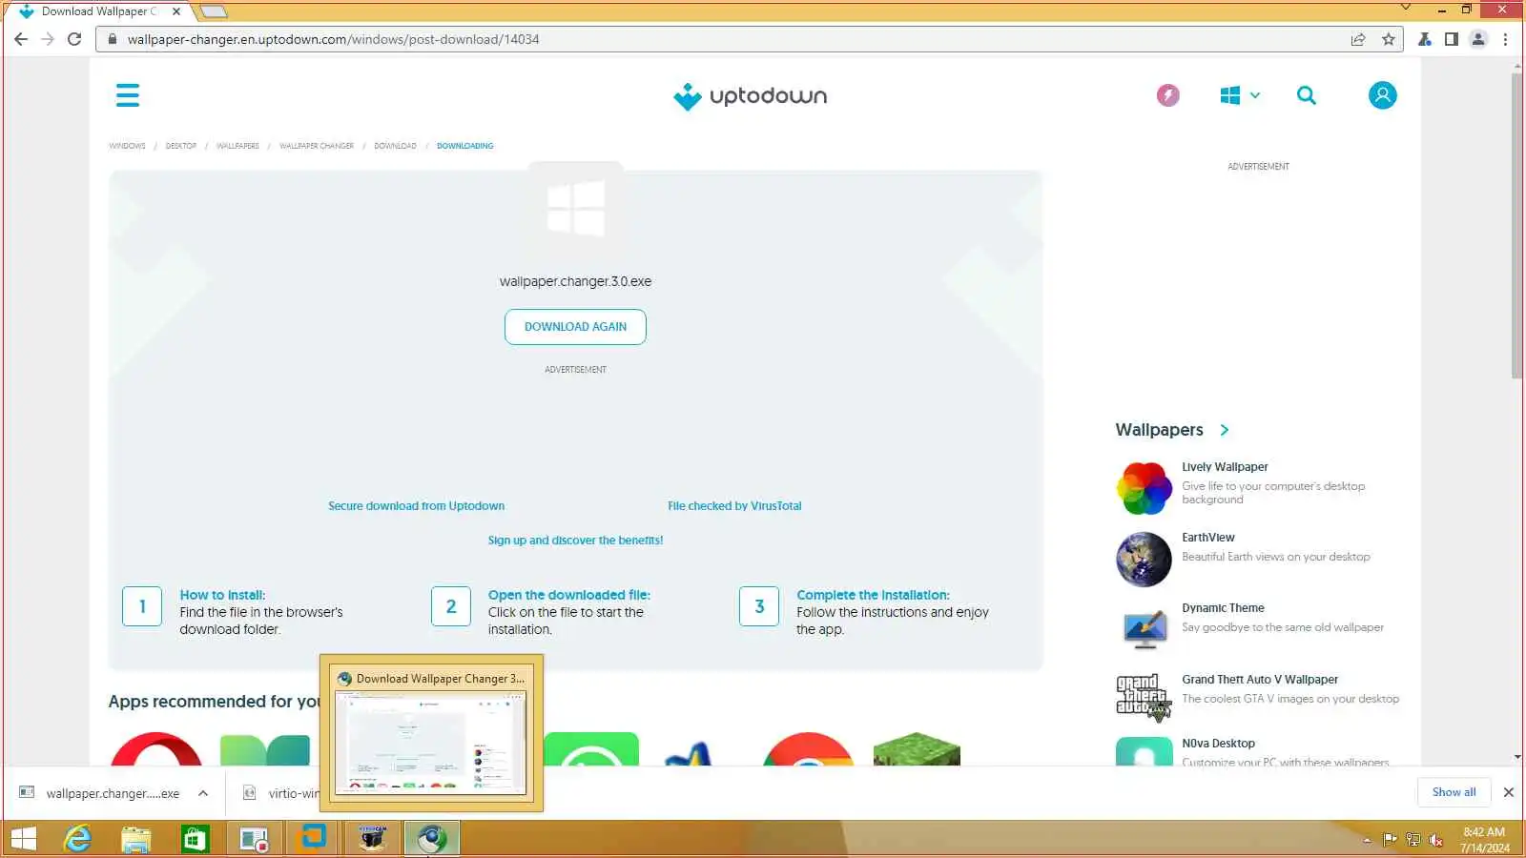Open the Uptodown search magnifier
The image size is (1526, 858).
click(1307, 95)
